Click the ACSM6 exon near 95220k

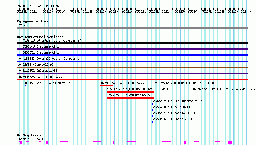pyautogui.click(x=114, y=142)
